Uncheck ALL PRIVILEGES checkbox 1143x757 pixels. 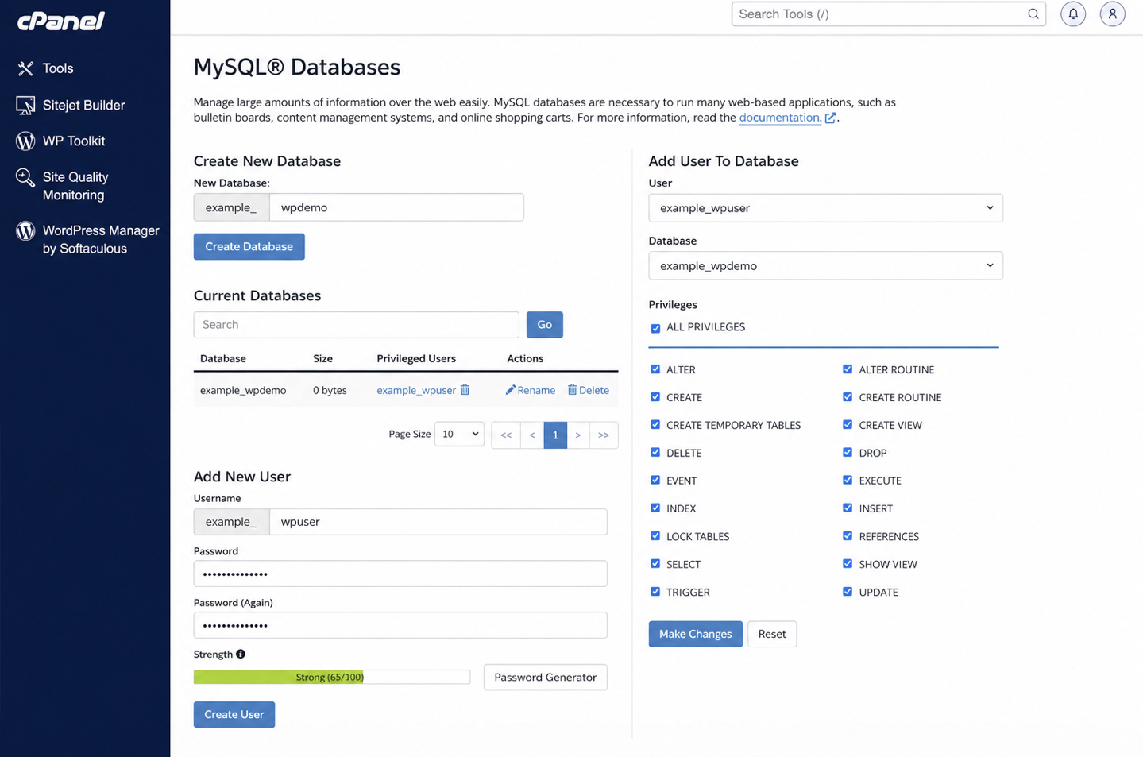click(655, 328)
